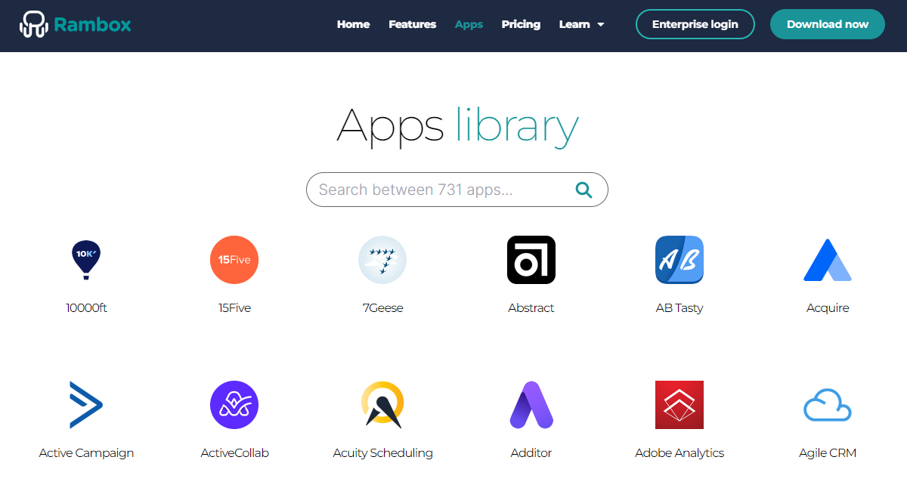Select the Active Campaign chevron icon
The height and width of the screenshot is (491, 907).
(86, 405)
